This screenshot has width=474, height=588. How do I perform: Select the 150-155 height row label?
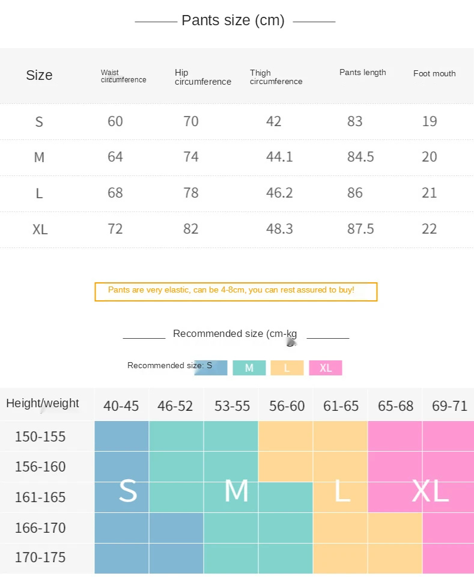(40, 437)
